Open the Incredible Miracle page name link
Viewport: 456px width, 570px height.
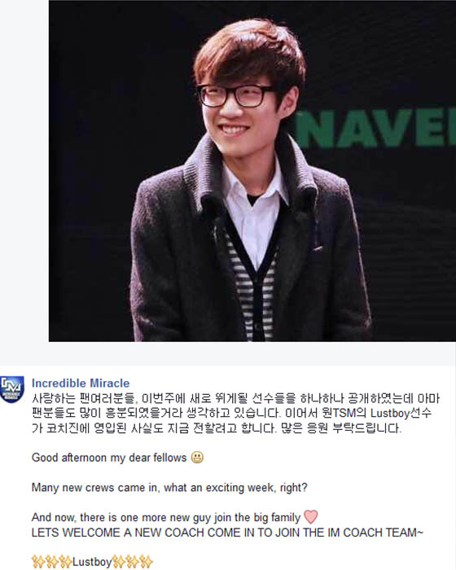click(x=81, y=384)
